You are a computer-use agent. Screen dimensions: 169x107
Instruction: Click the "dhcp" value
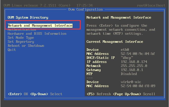(x=127, y=58)
